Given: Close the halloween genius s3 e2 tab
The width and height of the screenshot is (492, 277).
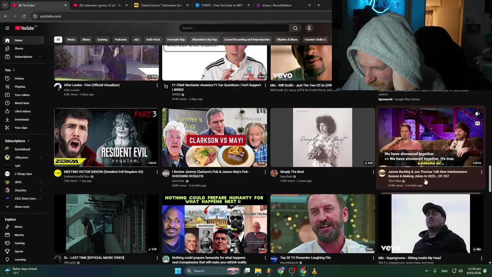Looking at the screenshot, I should point(126,5).
